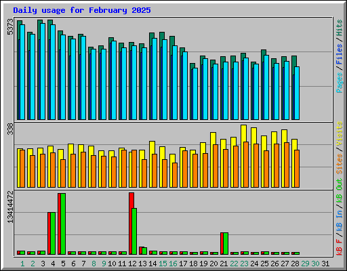The image size is (347, 271).
Task: Click the 'Visits' legend label
Action: pyautogui.click(x=340, y=133)
